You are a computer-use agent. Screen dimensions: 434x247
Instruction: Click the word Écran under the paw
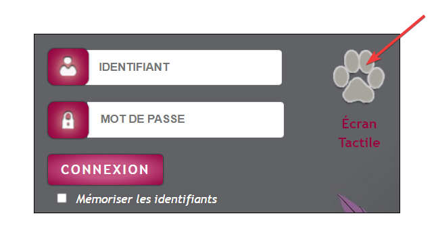tap(359, 123)
